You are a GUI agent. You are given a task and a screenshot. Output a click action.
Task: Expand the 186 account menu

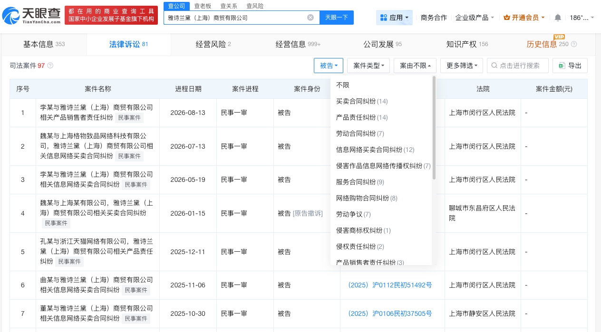tap(582, 18)
